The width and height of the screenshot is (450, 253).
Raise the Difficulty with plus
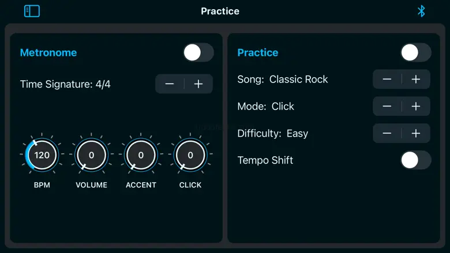pyautogui.click(x=415, y=133)
